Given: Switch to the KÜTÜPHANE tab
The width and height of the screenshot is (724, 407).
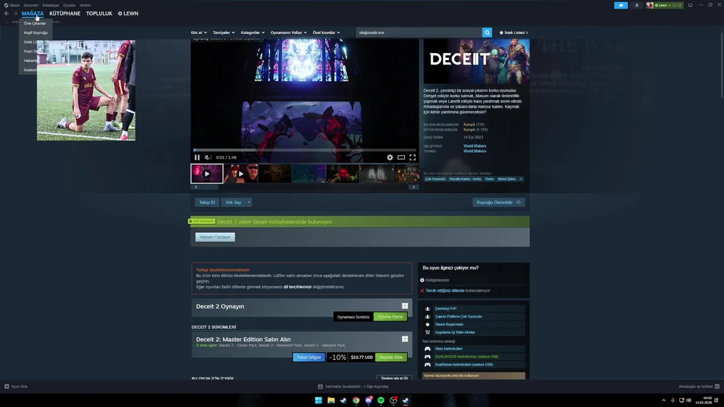Looking at the screenshot, I should click(65, 14).
